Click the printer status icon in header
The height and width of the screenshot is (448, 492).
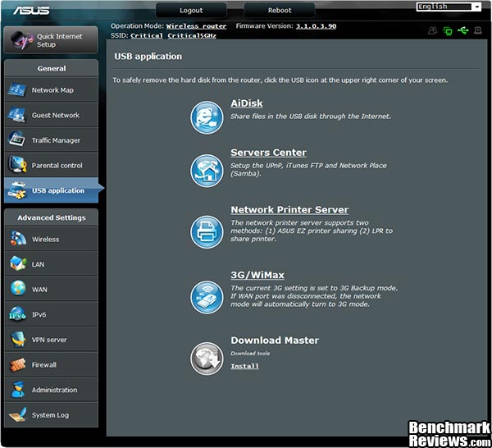478,30
